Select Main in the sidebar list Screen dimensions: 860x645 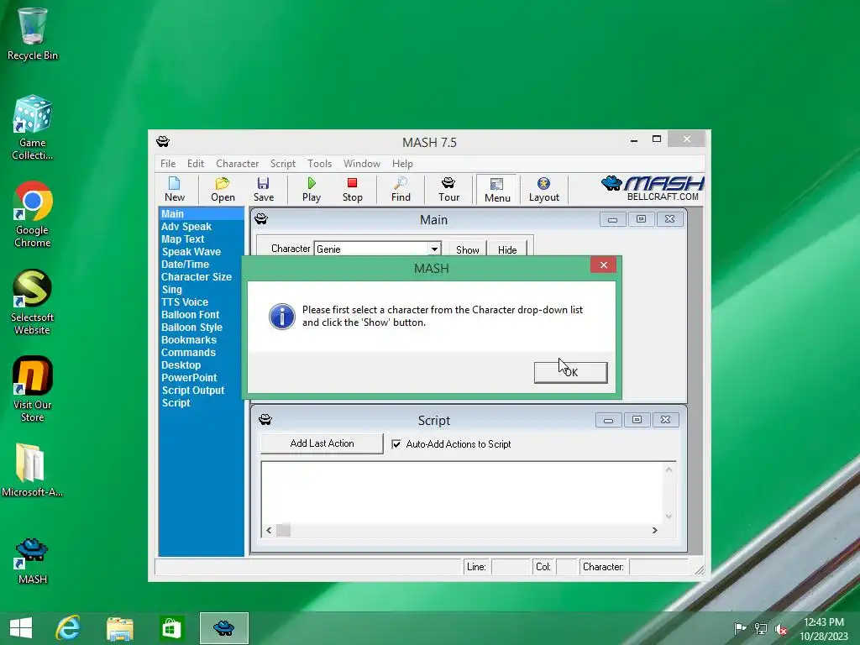click(x=202, y=214)
